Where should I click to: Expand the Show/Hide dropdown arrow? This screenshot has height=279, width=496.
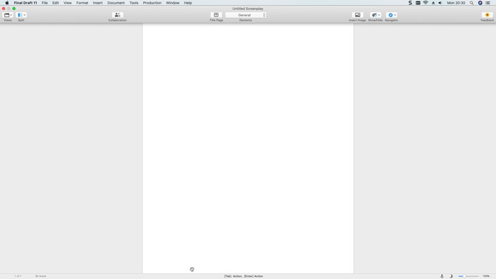tap(379, 15)
